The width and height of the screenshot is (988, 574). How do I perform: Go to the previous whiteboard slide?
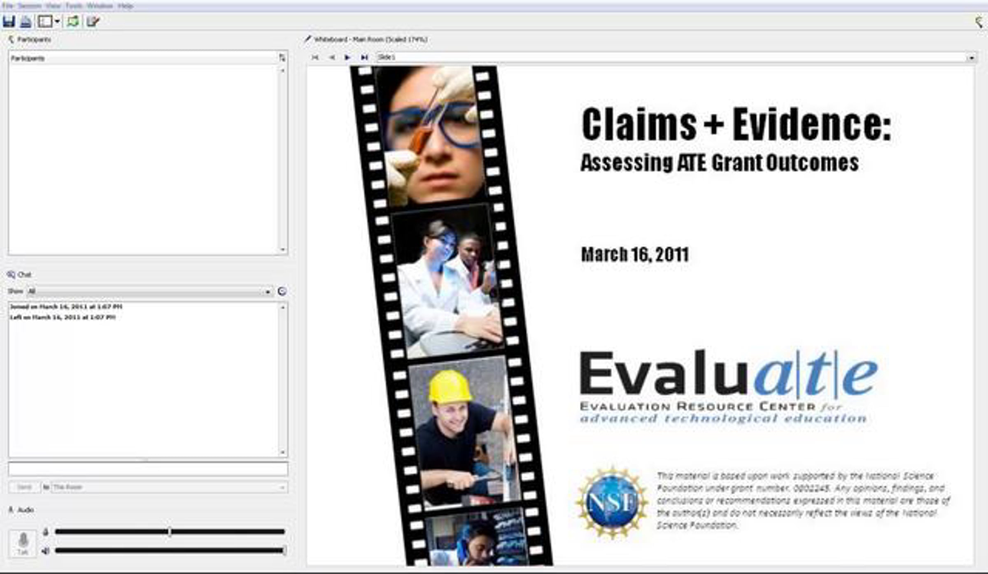pyautogui.click(x=332, y=57)
